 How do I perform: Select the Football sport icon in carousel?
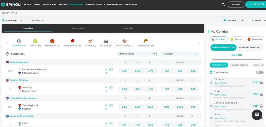(19, 41)
